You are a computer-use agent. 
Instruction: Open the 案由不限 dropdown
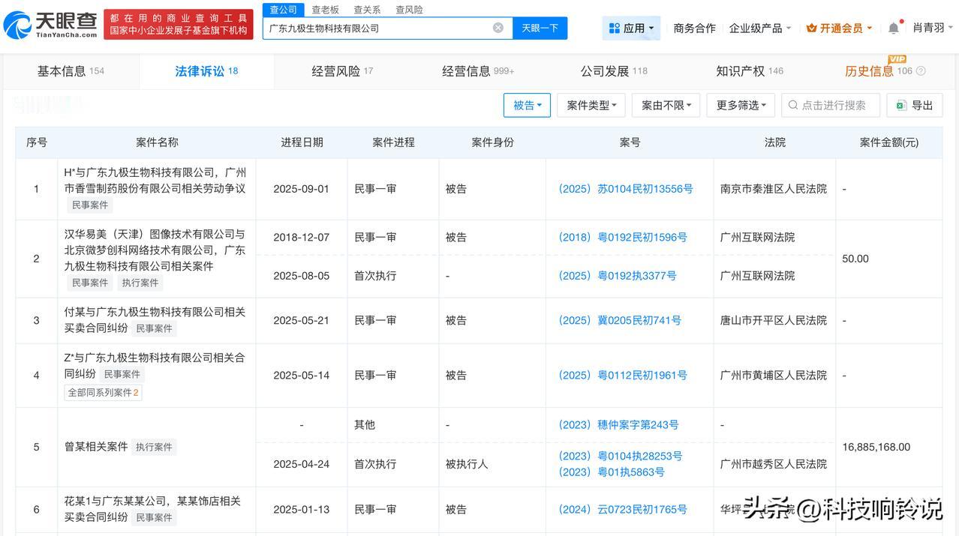665,105
